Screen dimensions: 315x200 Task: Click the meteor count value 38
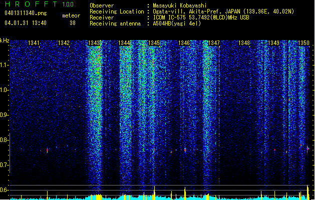coord(73,23)
